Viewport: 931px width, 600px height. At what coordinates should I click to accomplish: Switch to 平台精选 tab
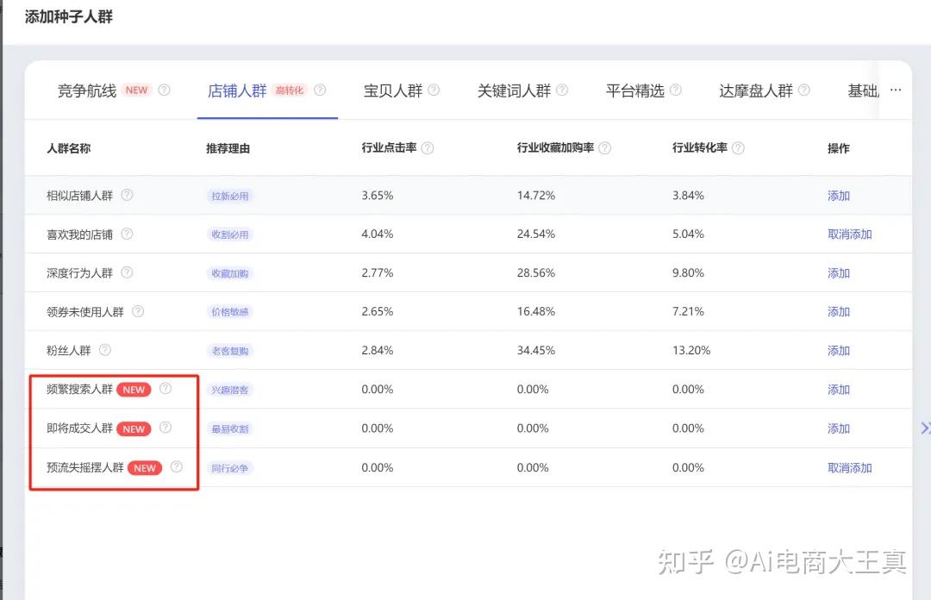point(634,91)
